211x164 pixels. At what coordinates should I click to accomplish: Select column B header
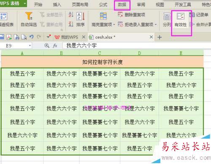click(61, 53)
